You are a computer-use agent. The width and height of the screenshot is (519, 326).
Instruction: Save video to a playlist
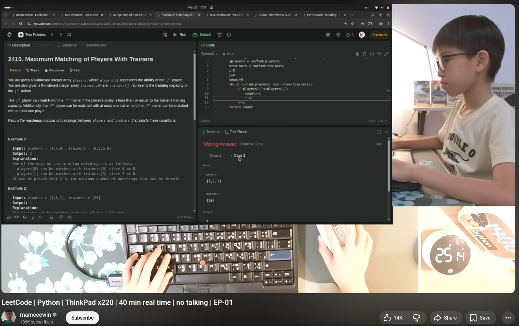tap(480, 318)
